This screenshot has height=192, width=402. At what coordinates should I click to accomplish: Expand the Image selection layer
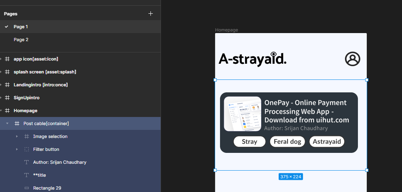[17, 136]
